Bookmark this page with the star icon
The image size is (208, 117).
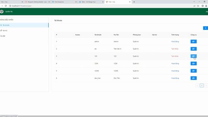pyautogui.click(x=198, y=6)
